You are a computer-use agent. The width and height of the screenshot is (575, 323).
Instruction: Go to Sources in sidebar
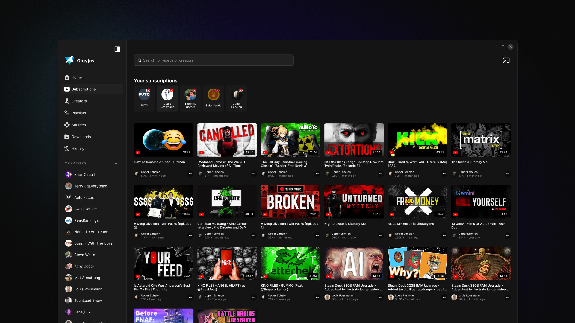78,125
